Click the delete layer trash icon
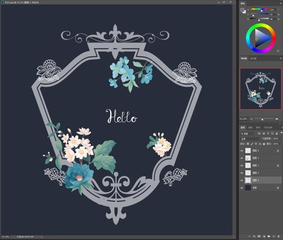 click(278, 236)
